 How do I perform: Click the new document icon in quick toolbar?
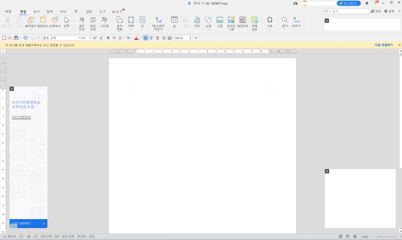coord(4,38)
